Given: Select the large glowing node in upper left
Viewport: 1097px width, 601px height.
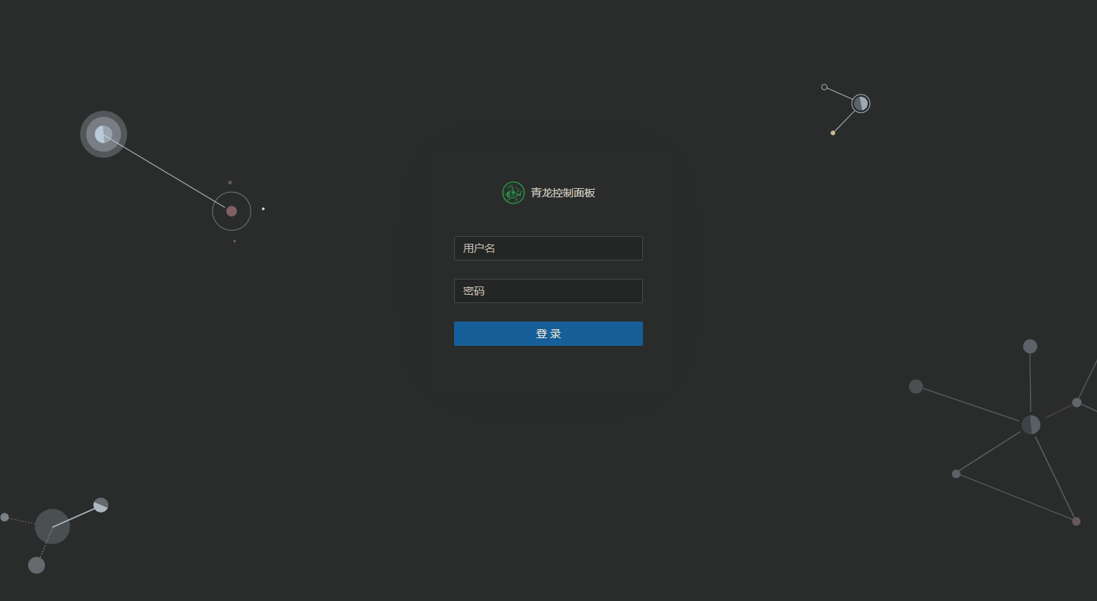Looking at the screenshot, I should click(103, 134).
